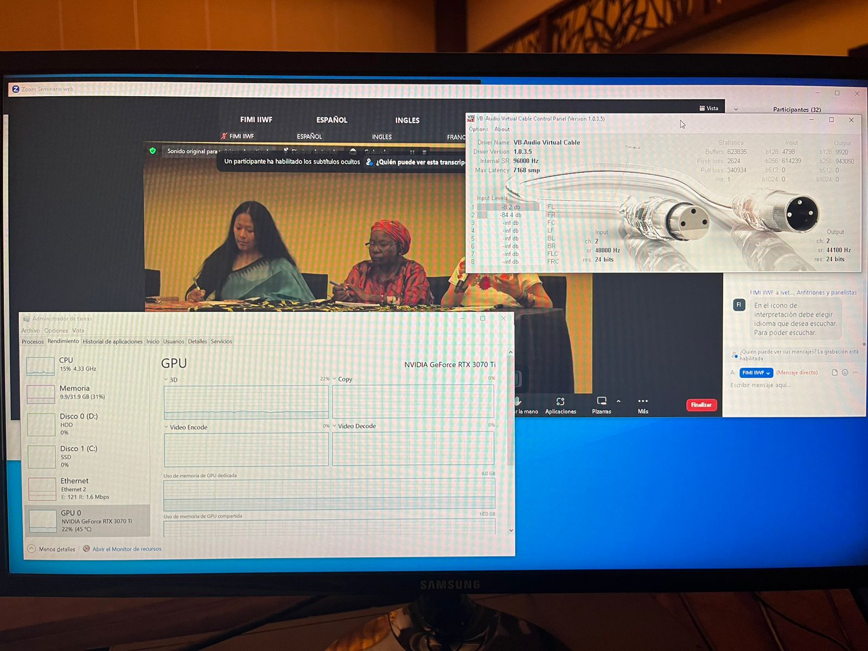Switch to the Procesos tab
Viewport: 868px width, 651px height.
click(x=33, y=341)
